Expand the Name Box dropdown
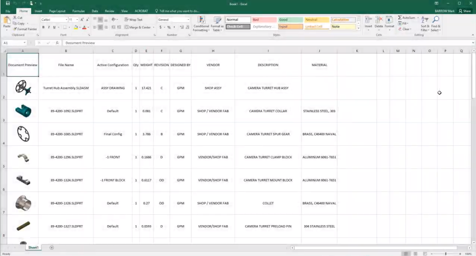Screen dimensions: 476x256 coord(24,43)
